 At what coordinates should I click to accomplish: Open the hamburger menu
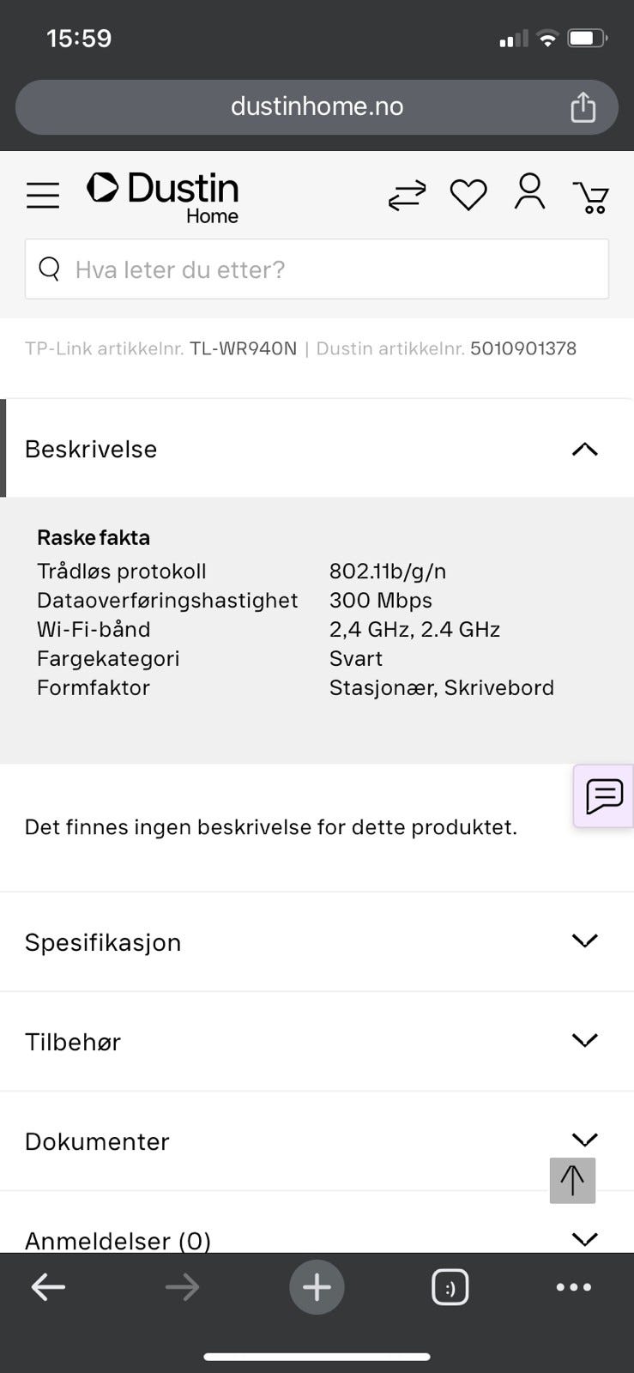click(43, 196)
